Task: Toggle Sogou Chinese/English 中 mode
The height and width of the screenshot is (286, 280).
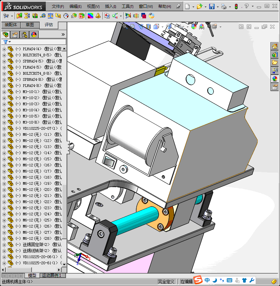Action: [x=207, y=280]
